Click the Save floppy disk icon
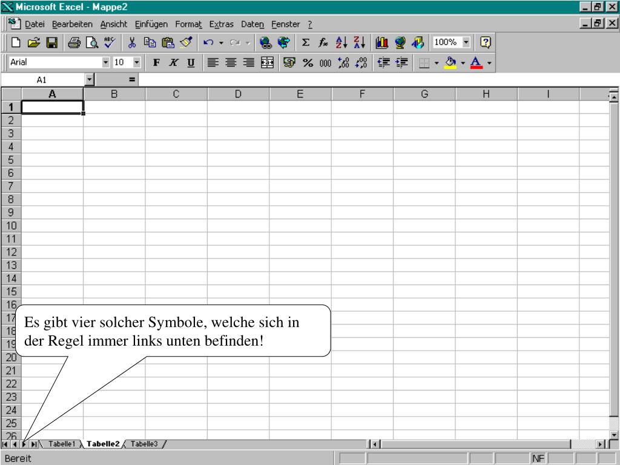620x465 pixels. click(52, 43)
